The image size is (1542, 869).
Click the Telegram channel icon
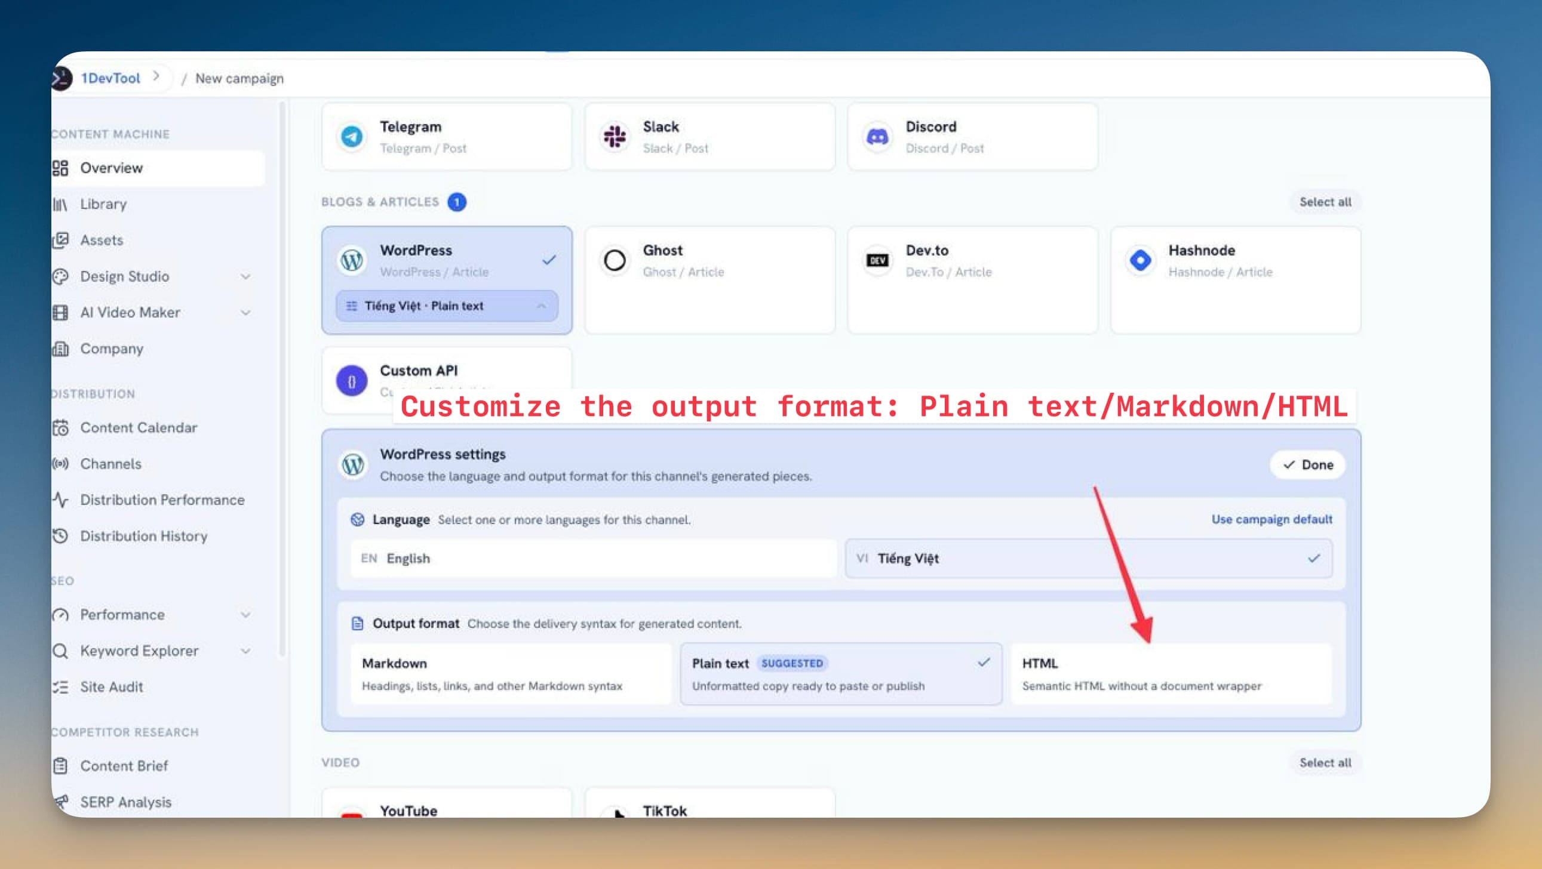click(351, 137)
